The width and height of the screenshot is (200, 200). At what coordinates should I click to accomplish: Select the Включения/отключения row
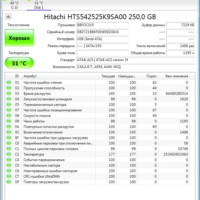click(x=98, y=132)
